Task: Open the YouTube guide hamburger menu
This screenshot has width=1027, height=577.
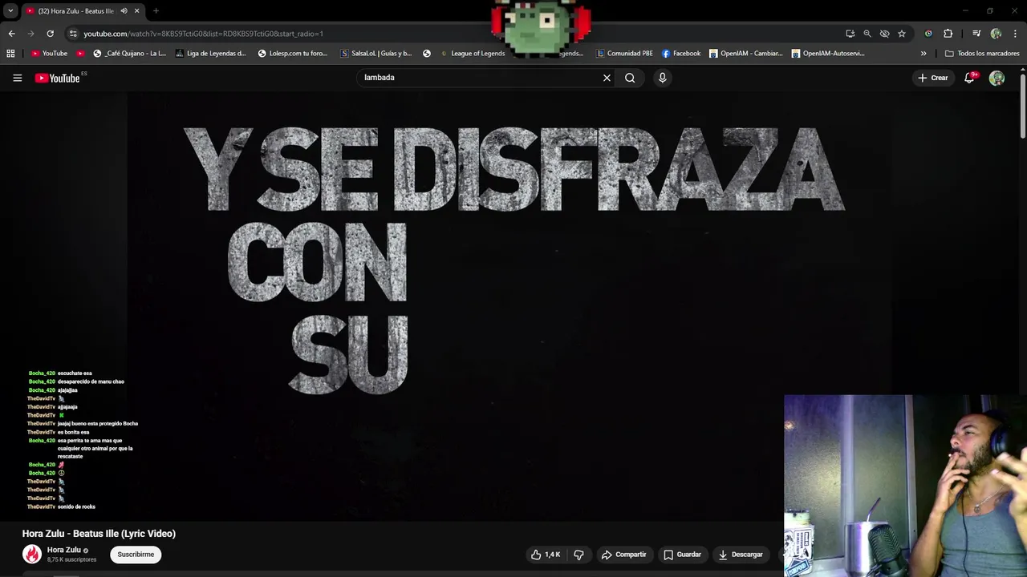Action: (17, 78)
